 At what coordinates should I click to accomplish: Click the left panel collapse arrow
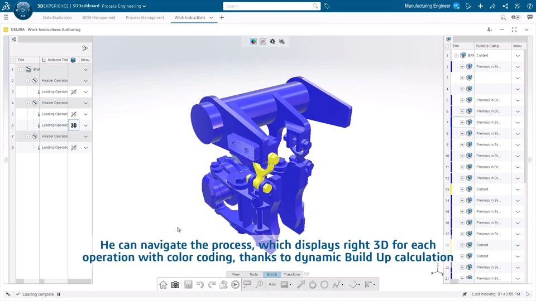pyautogui.click(x=6, y=160)
